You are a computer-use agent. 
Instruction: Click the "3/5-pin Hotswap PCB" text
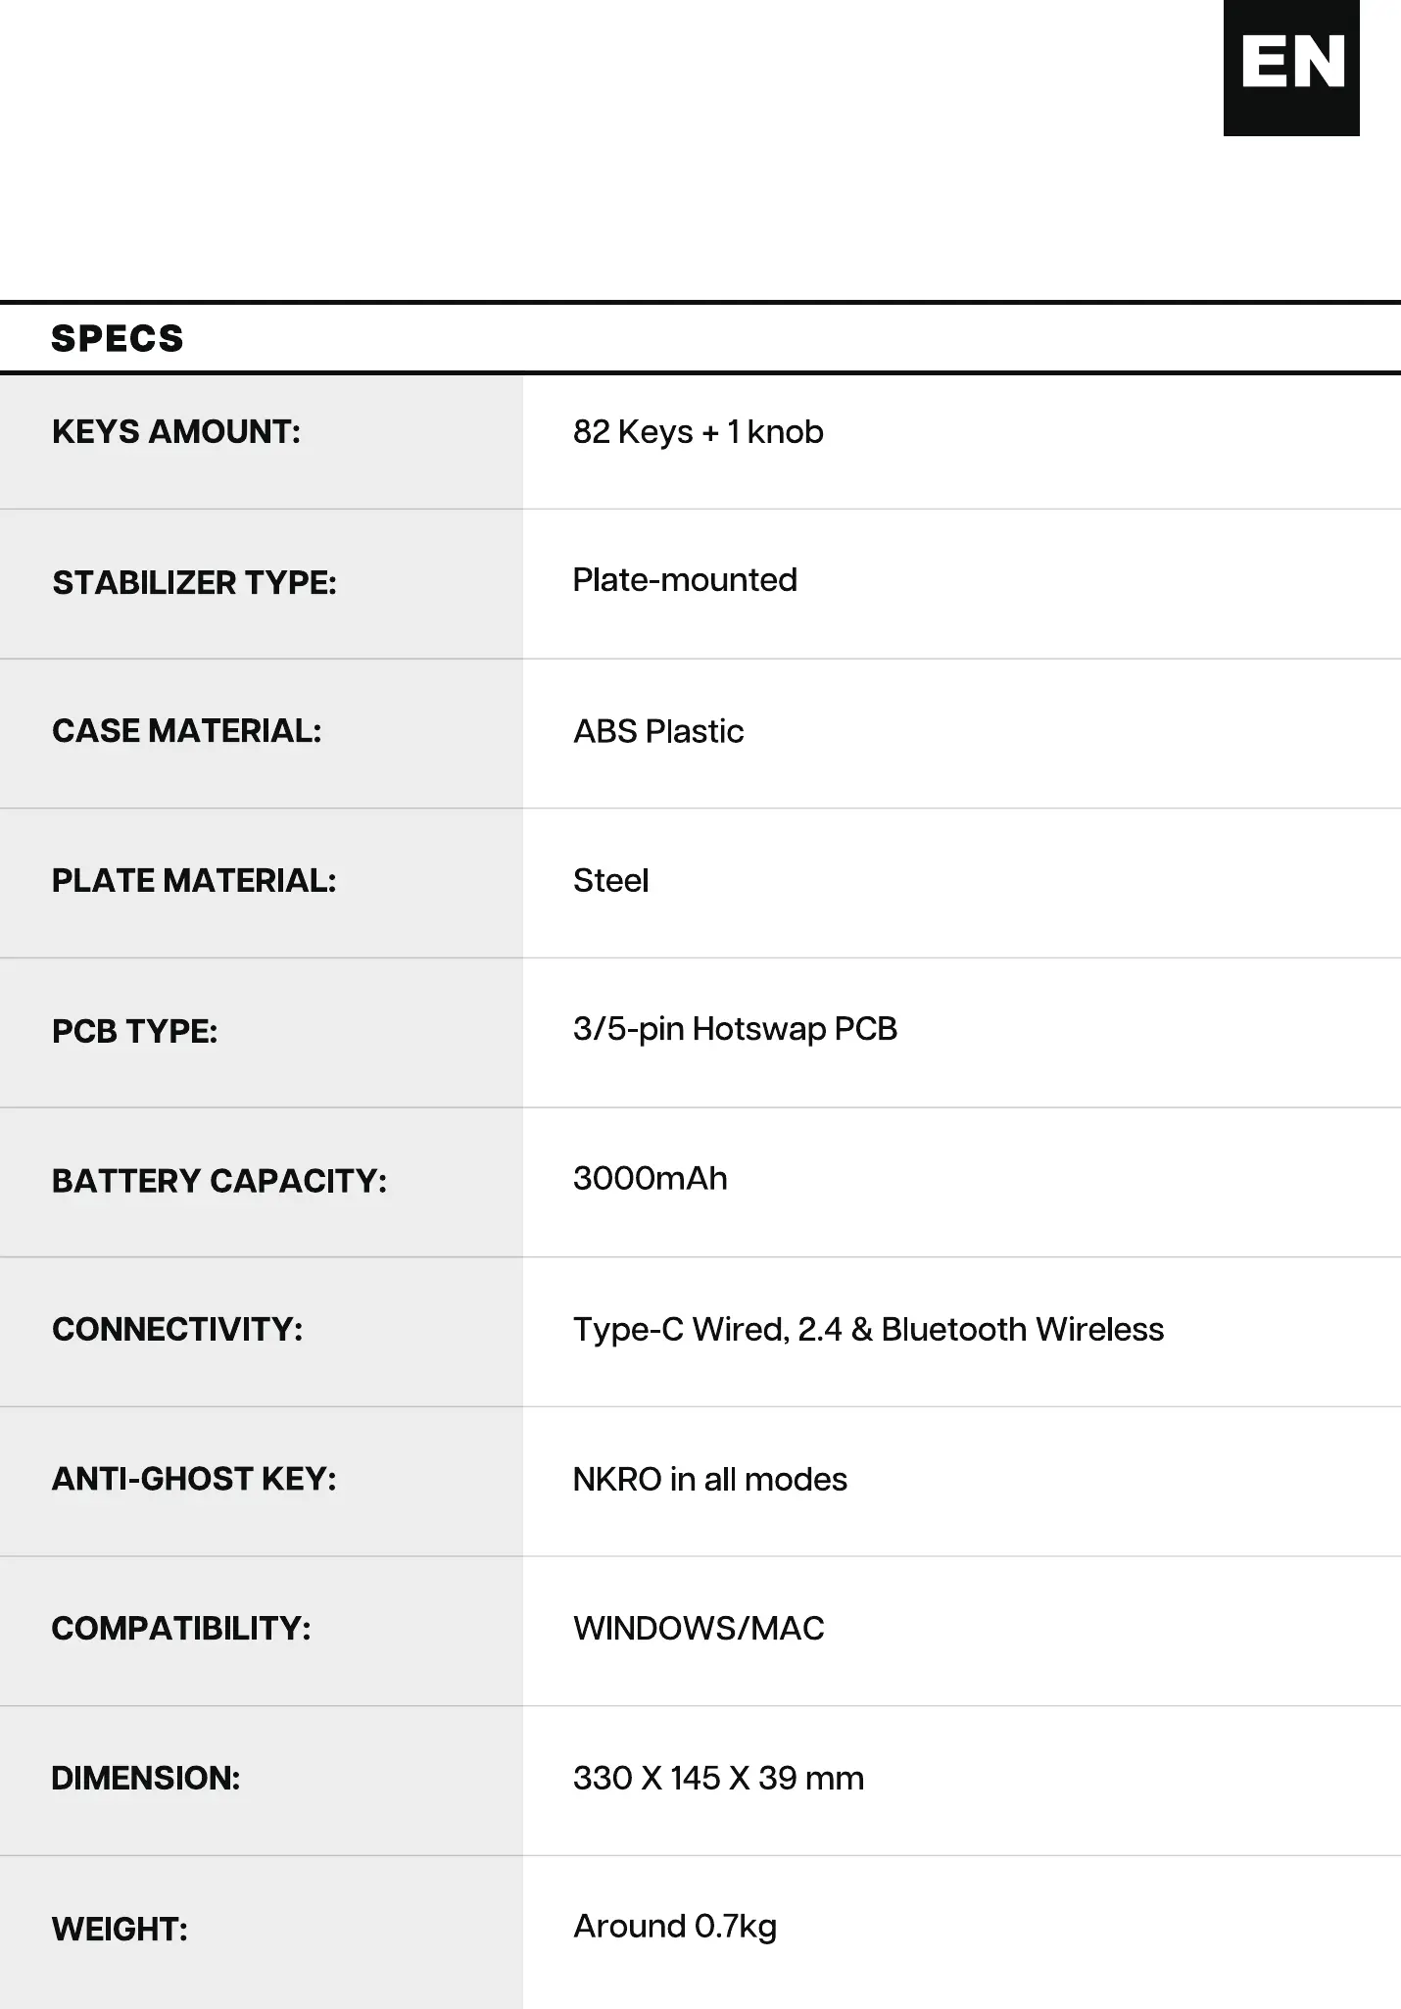[735, 1029]
